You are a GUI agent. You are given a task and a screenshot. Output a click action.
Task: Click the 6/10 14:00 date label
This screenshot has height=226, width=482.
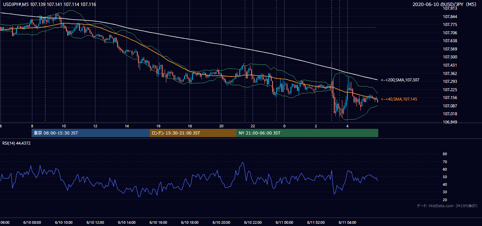pos(126,222)
